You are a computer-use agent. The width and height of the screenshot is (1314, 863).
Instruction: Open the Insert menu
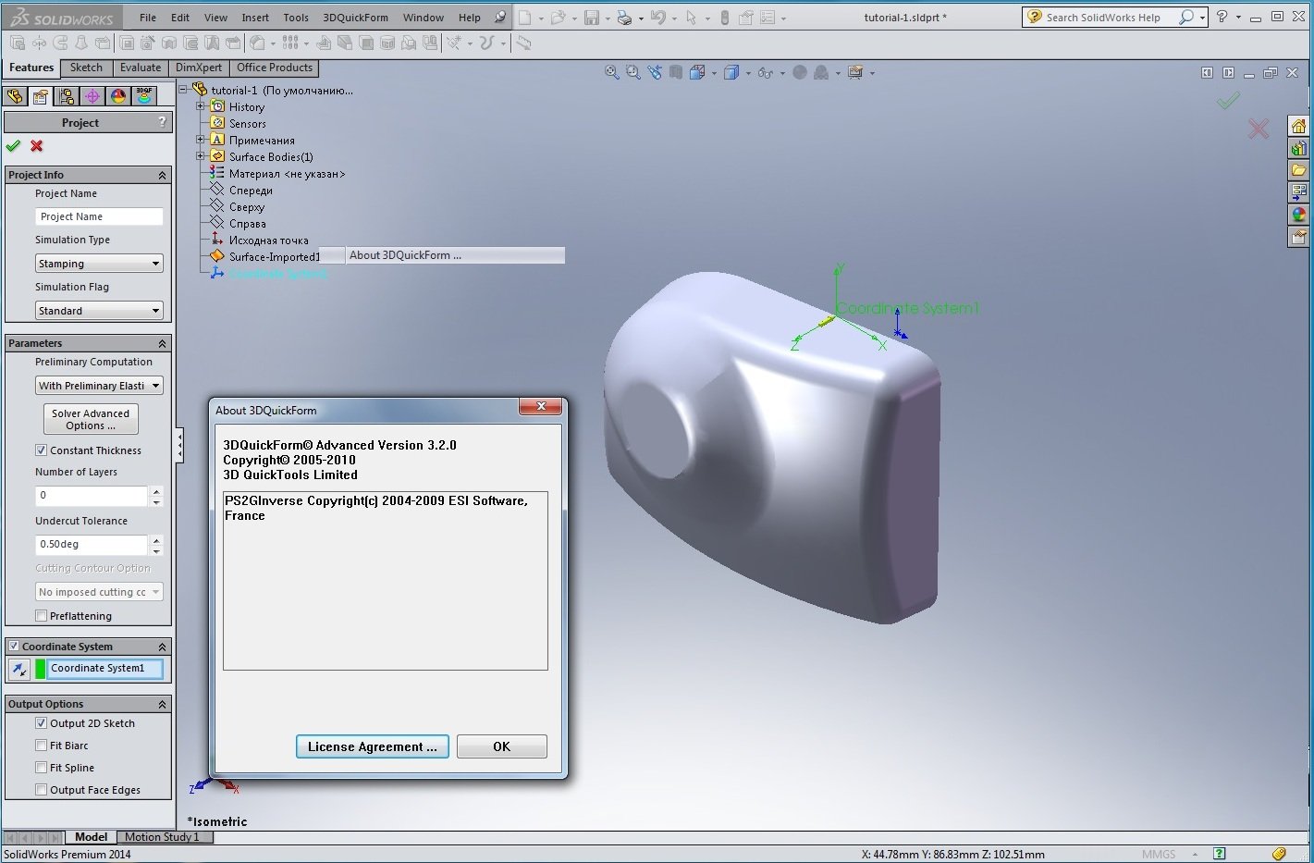point(255,18)
